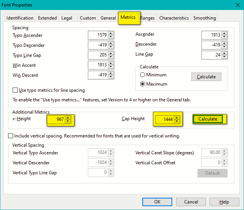244x210 pixels.
Task: Switch to the Custom tab
Action: [x=88, y=18]
